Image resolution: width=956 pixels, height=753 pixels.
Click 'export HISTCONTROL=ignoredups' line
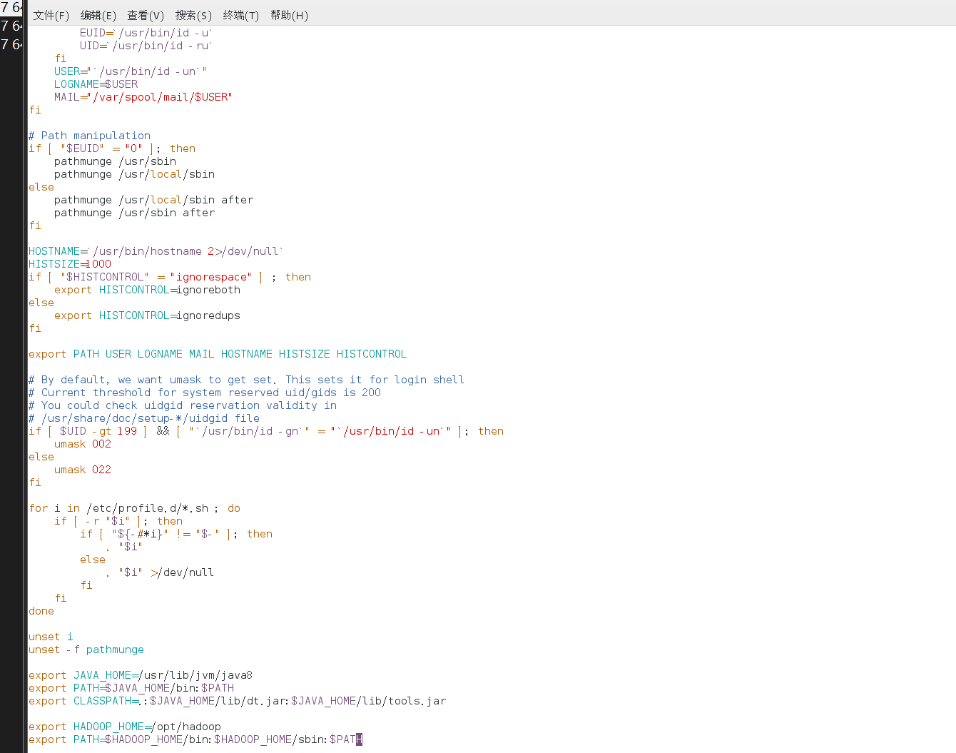(147, 315)
